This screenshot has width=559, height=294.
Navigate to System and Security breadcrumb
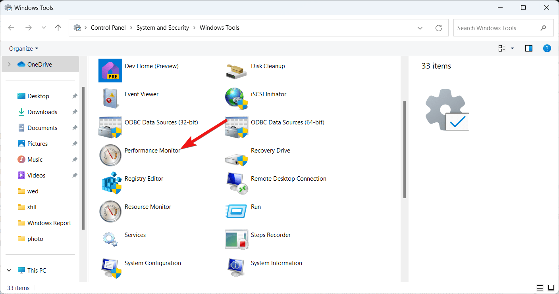click(163, 28)
